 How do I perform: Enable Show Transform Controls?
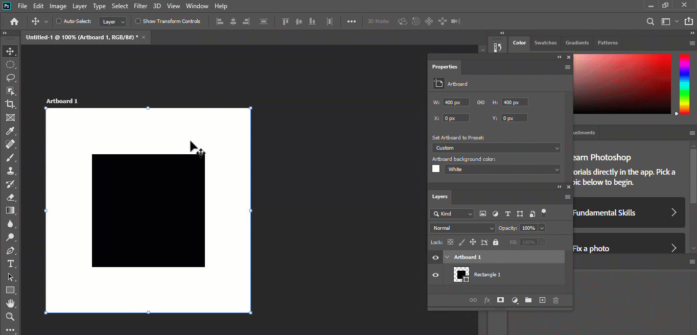pos(137,21)
